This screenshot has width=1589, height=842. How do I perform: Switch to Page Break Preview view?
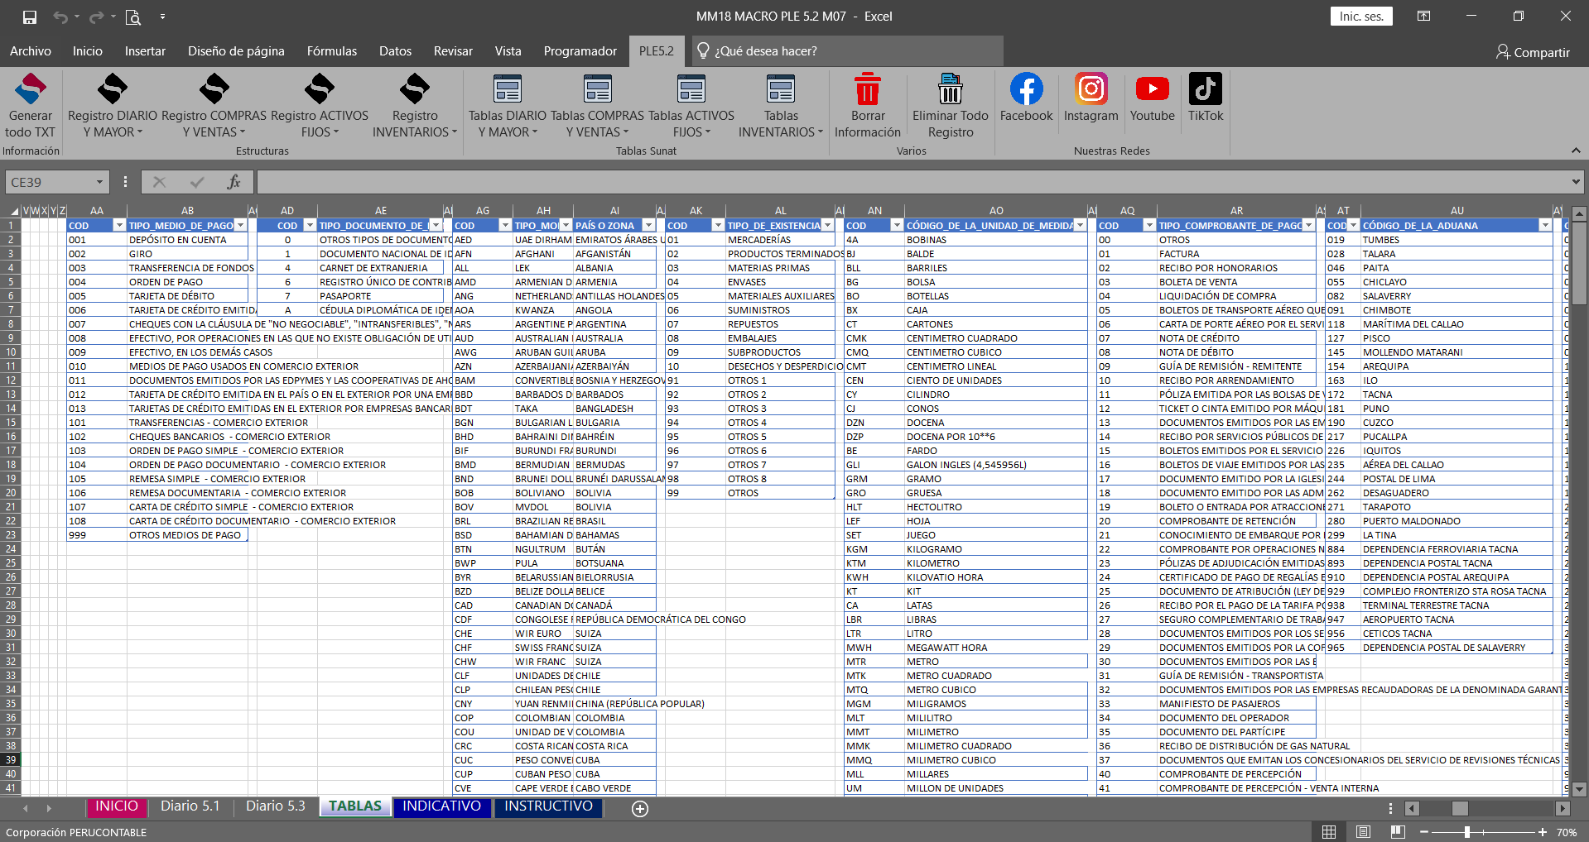(1398, 832)
